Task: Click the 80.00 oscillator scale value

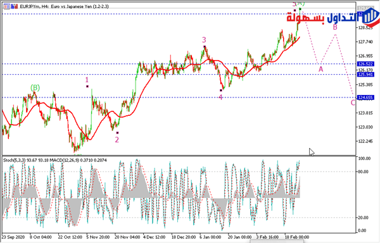Action: 364,172
